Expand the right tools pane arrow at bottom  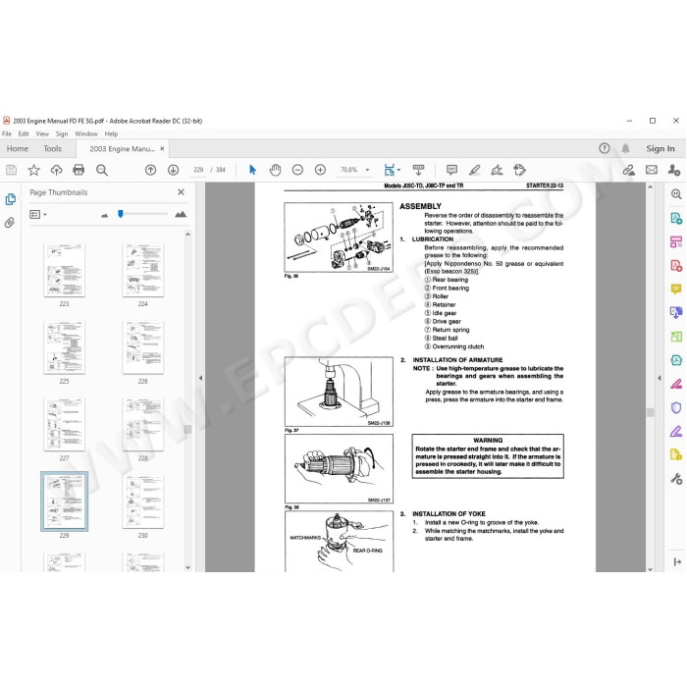pos(677,561)
